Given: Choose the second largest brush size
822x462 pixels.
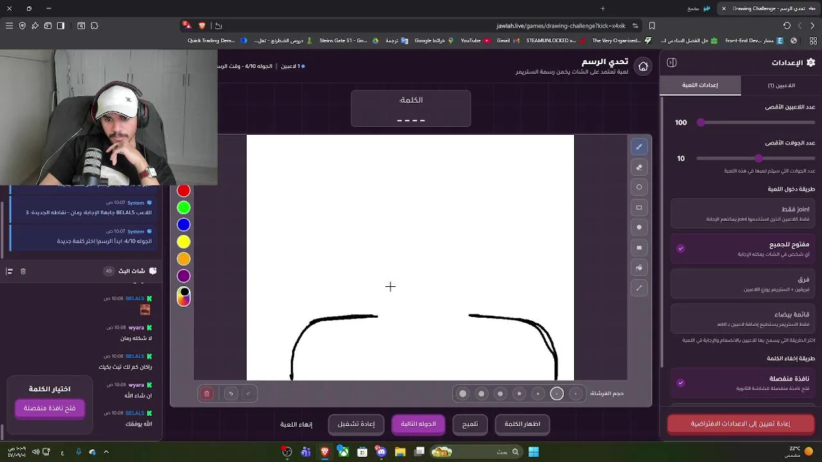Looking at the screenshot, I should pyautogui.click(x=482, y=393).
